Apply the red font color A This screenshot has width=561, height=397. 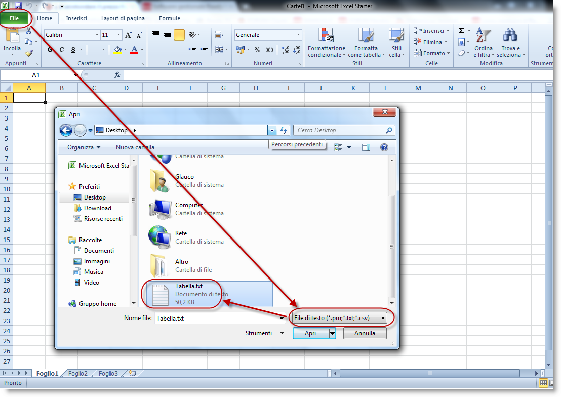pyautogui.click(x=134, y=50)
